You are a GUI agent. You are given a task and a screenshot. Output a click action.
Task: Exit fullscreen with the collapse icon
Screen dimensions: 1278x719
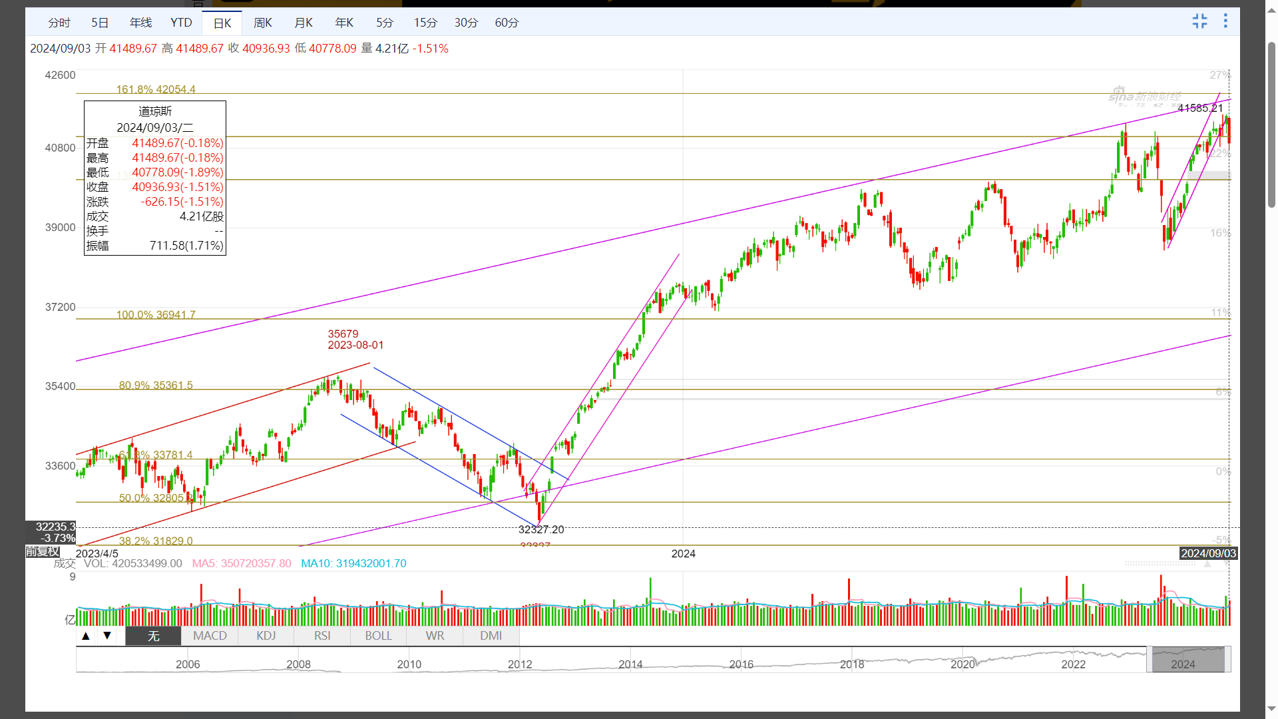[1199, 21]
